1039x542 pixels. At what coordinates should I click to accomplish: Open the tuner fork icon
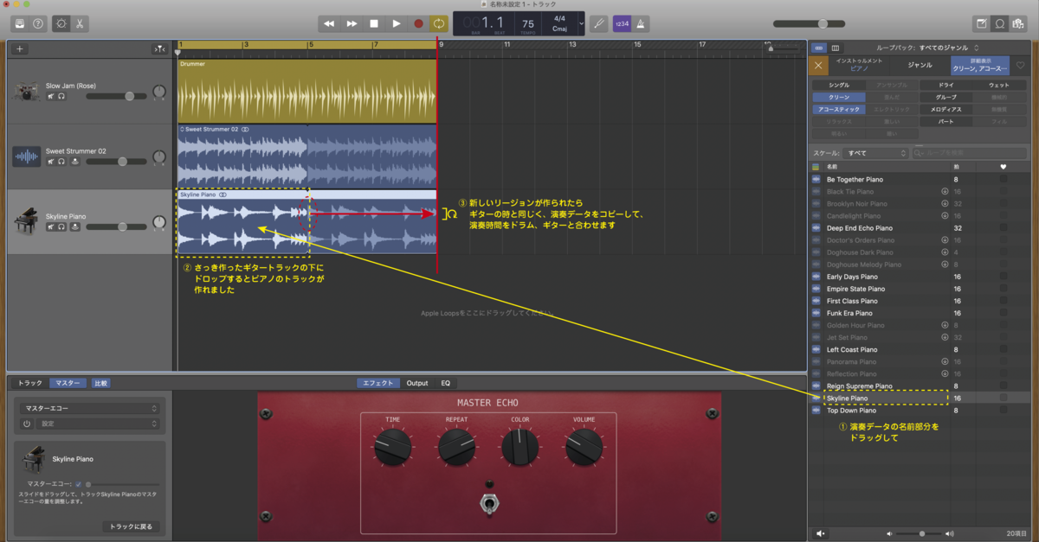598,24
